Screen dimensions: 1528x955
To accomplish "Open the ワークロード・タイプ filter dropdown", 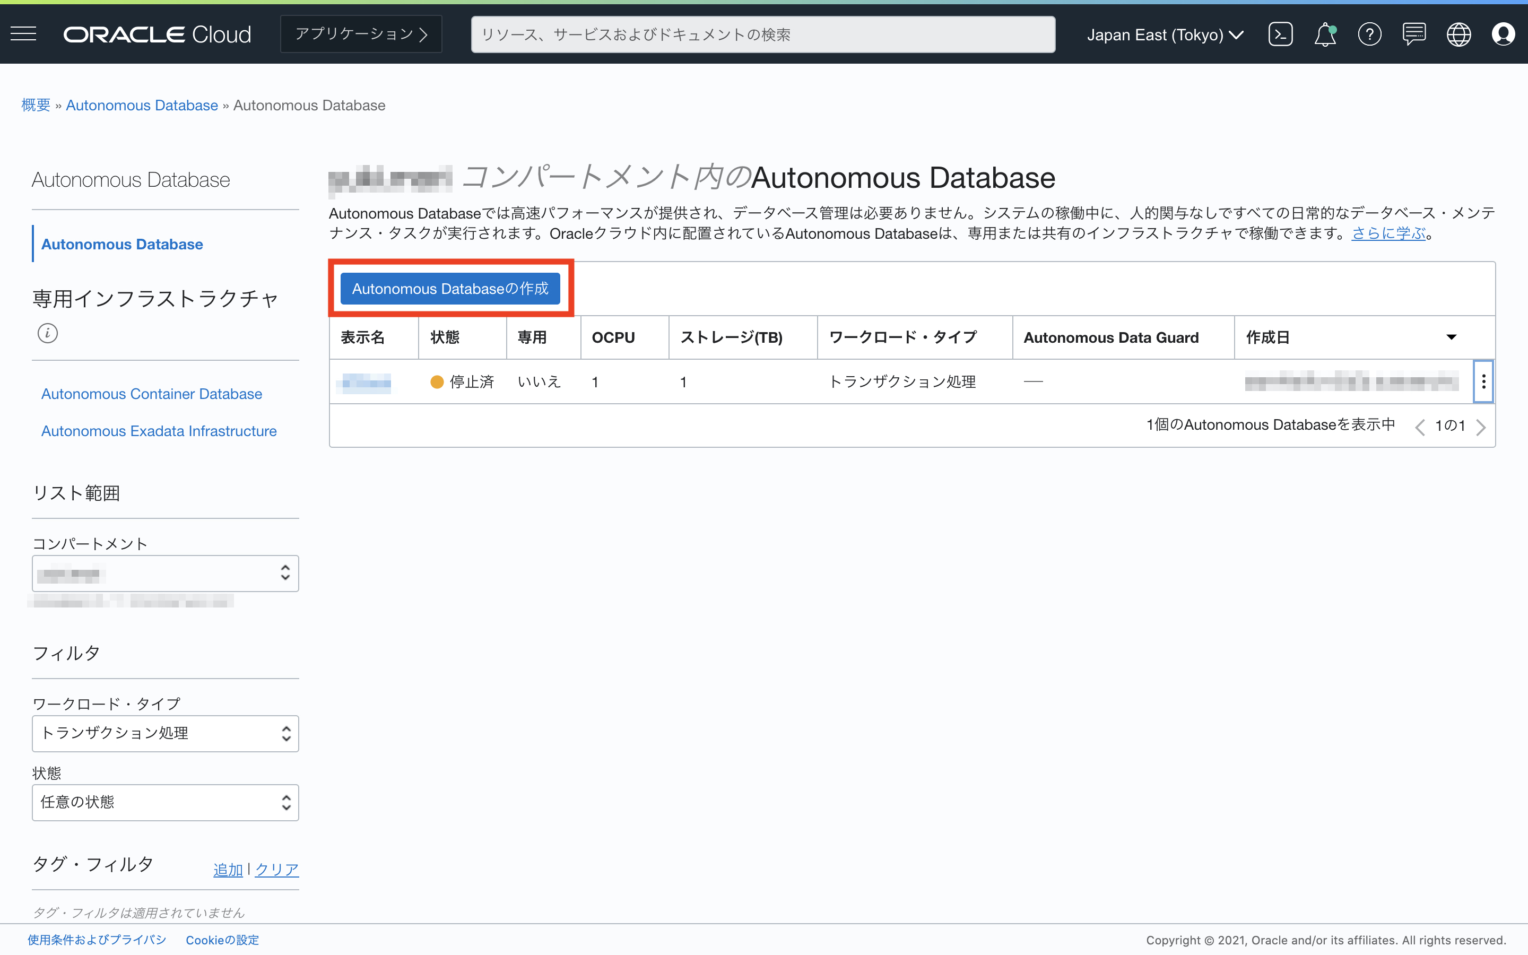I will coord(165,733).
